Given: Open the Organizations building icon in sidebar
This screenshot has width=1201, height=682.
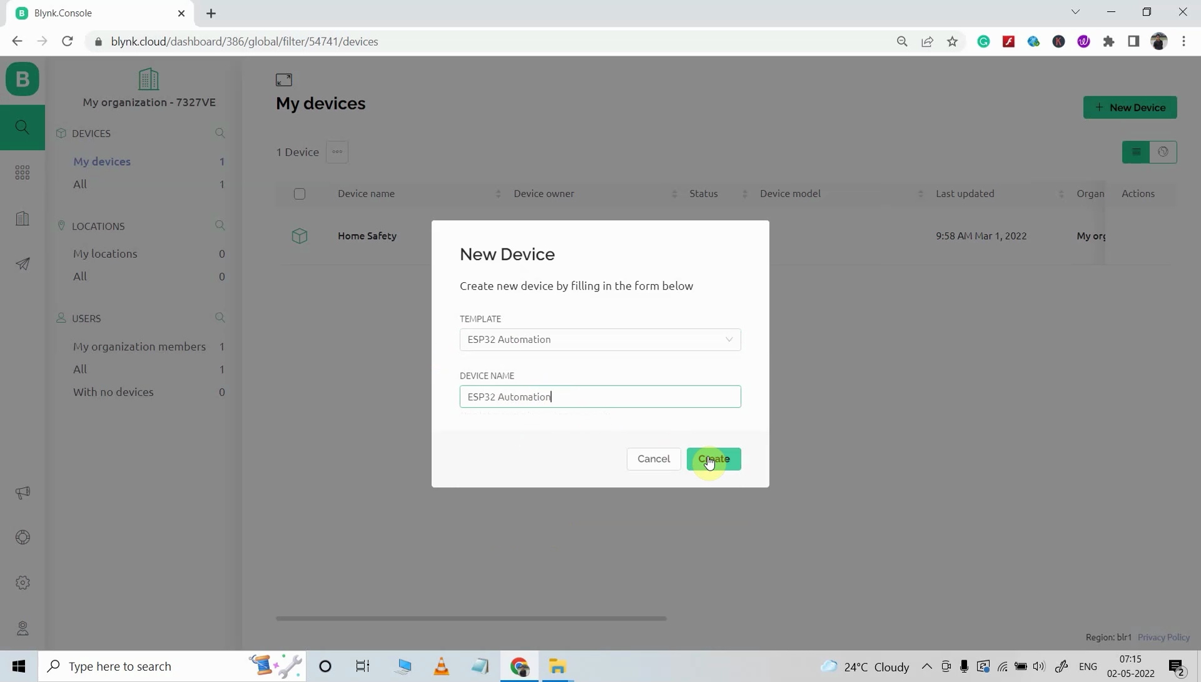Looking at the screenshot, I should 23,218.
